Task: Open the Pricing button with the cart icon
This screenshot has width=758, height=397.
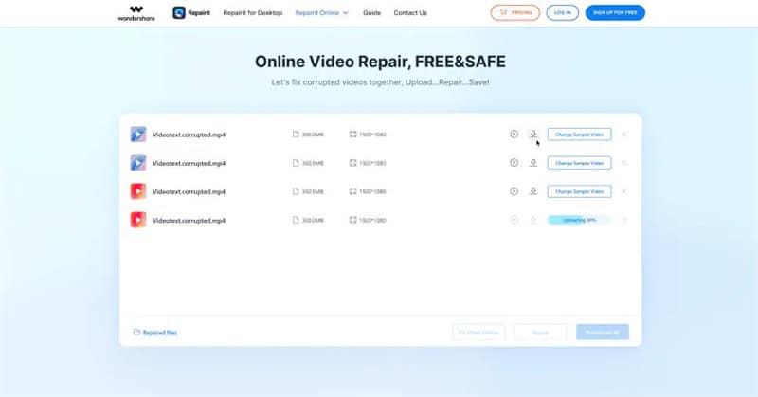Action: (x=515, y=12)
